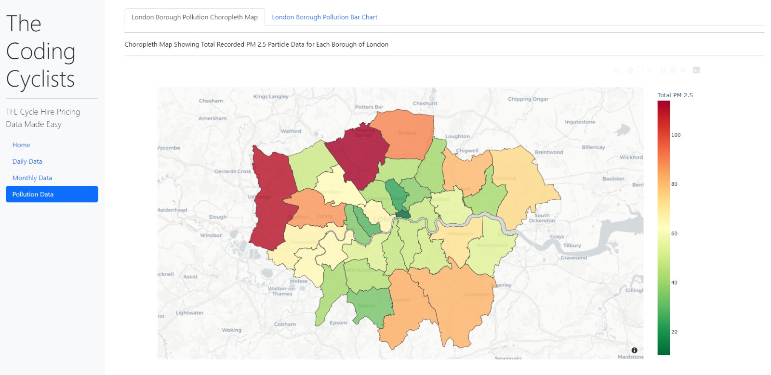Activate the Box Select tool in the modebar
The image size is (771, 375).
point(640,70)
